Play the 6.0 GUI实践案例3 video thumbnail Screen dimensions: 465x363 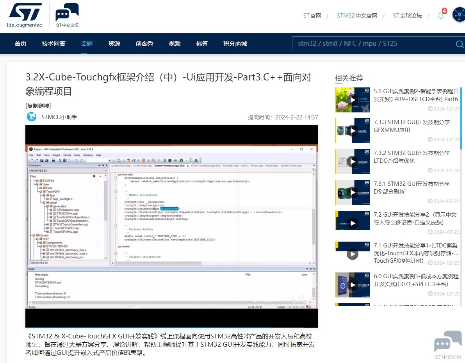pos(353,285)
